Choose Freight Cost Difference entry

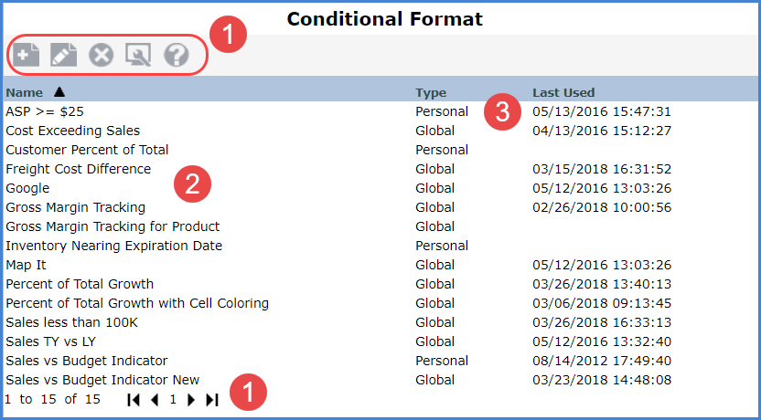(78, 169)
